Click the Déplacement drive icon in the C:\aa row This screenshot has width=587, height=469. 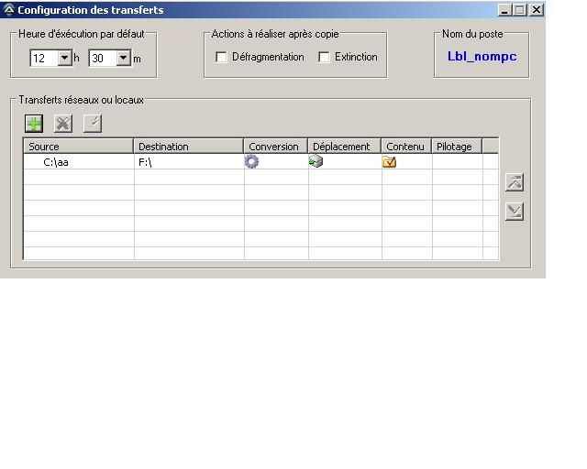point(316,161)
